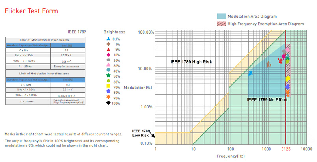Click the orange star 90% legend icon
Screen dimensions: 317x162
(x=108, y=97)
